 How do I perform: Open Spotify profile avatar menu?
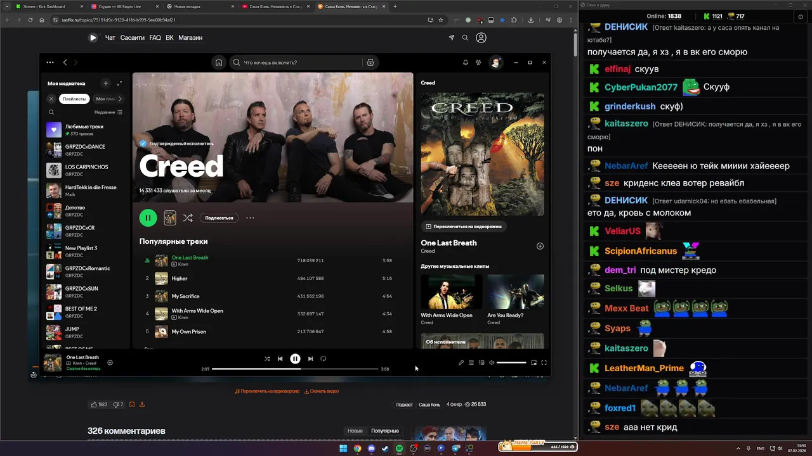496,62
